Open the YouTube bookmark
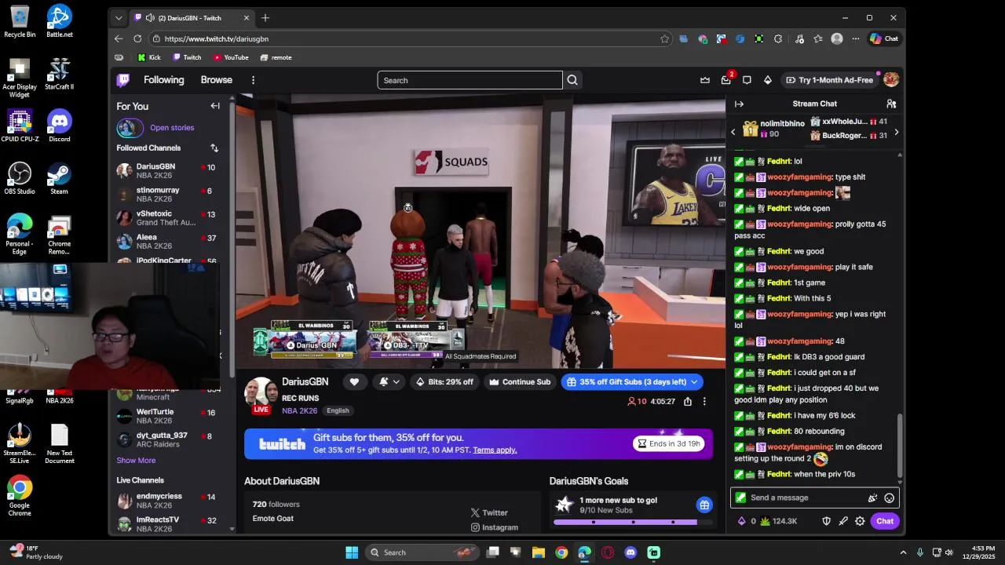Screen dimensions: 1005x565 coord(231,57)
